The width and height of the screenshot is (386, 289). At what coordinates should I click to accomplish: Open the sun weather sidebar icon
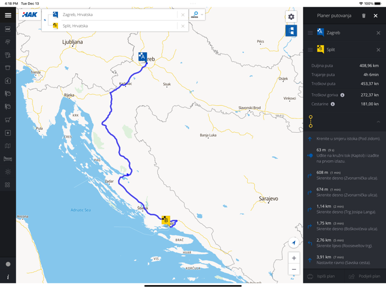point(8,172)
